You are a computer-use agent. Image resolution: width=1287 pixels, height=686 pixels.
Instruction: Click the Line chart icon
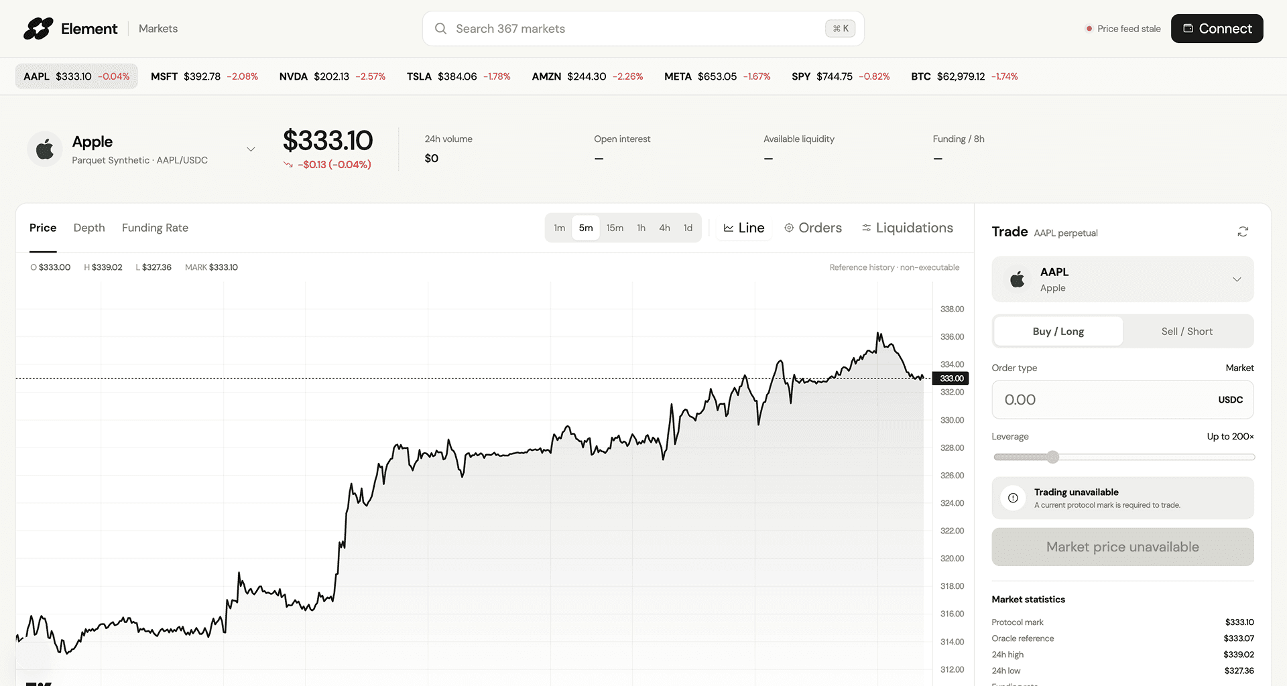point(729,228)
